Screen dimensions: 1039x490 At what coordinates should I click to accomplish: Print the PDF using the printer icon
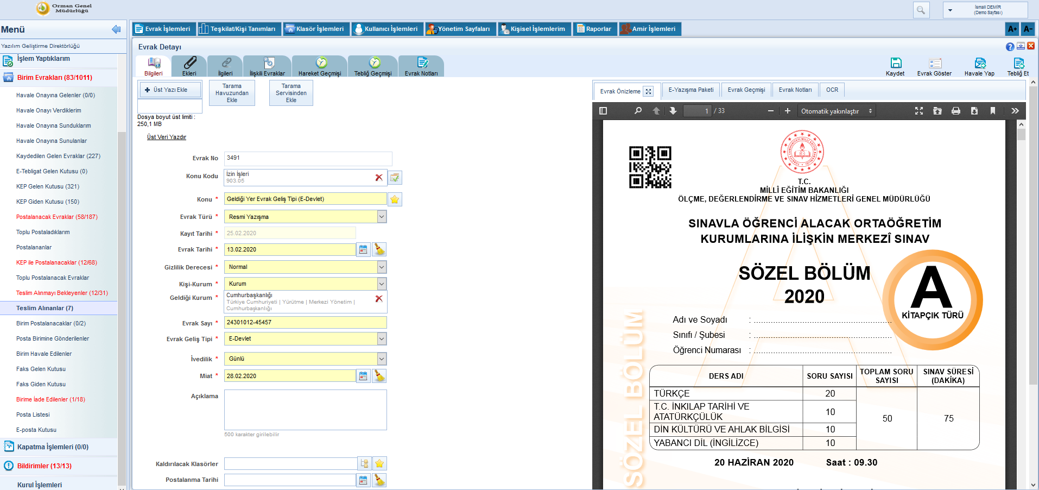[x=956, y=111]
